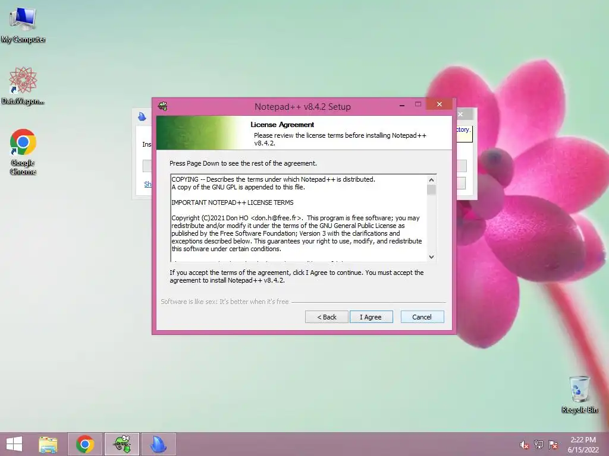609x456 pixels.
Task: Click the muted volume tray icon
Action: (x=524, y=445)
